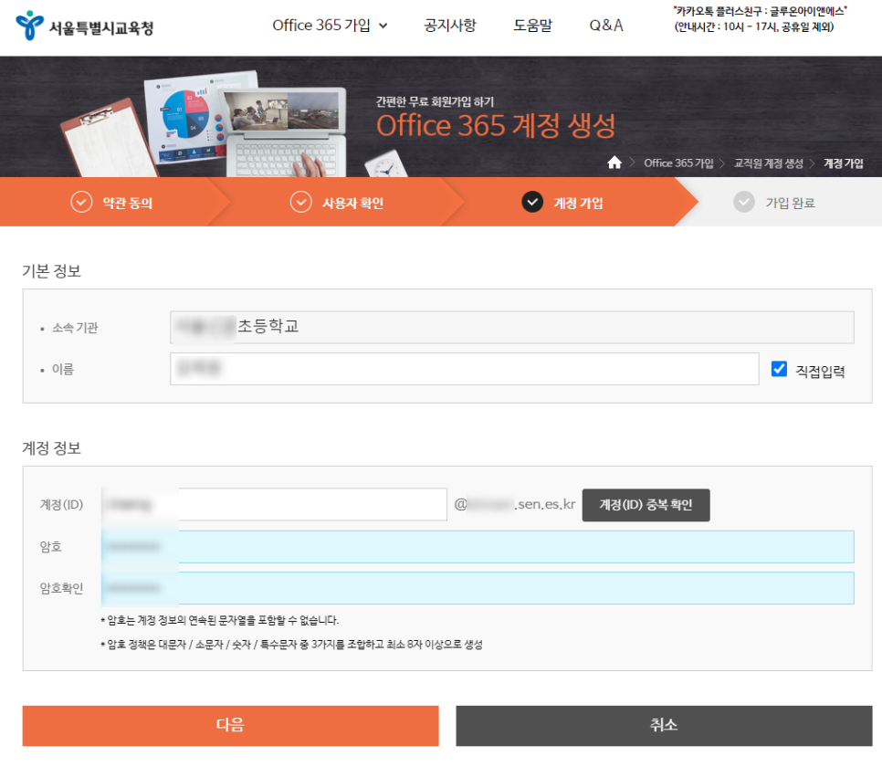This screenshot has height=767, width=882.
Task: Click the 소속 기관 field
Action: (512, 327)
